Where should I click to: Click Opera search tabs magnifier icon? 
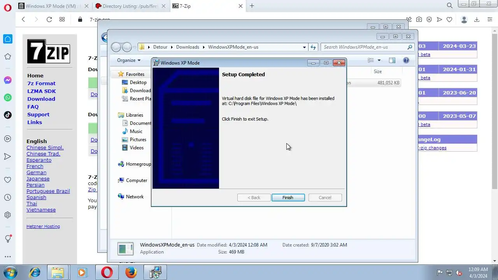point(450,6)
